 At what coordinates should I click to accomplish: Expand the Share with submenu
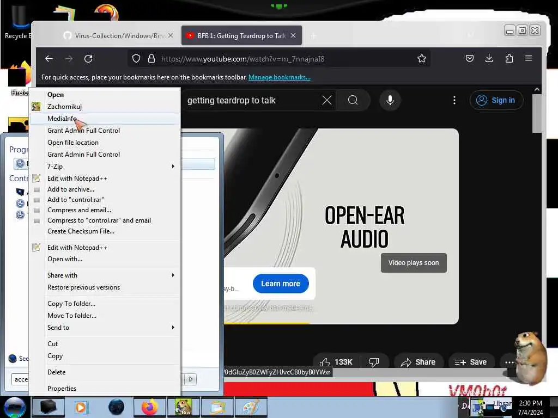pyautogui.click(x=104, y=275)
